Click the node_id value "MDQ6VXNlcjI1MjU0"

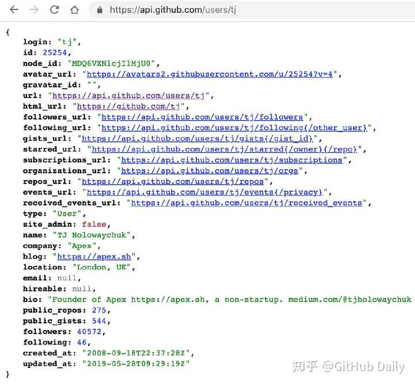(111, 63)
